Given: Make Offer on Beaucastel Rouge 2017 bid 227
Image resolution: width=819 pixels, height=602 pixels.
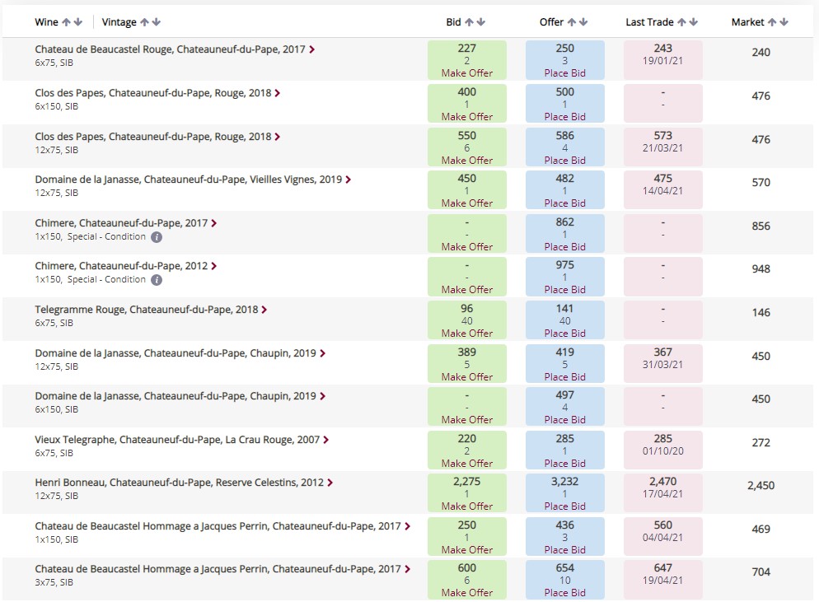Looking at the screenshot, I should [x=467, y=73].
